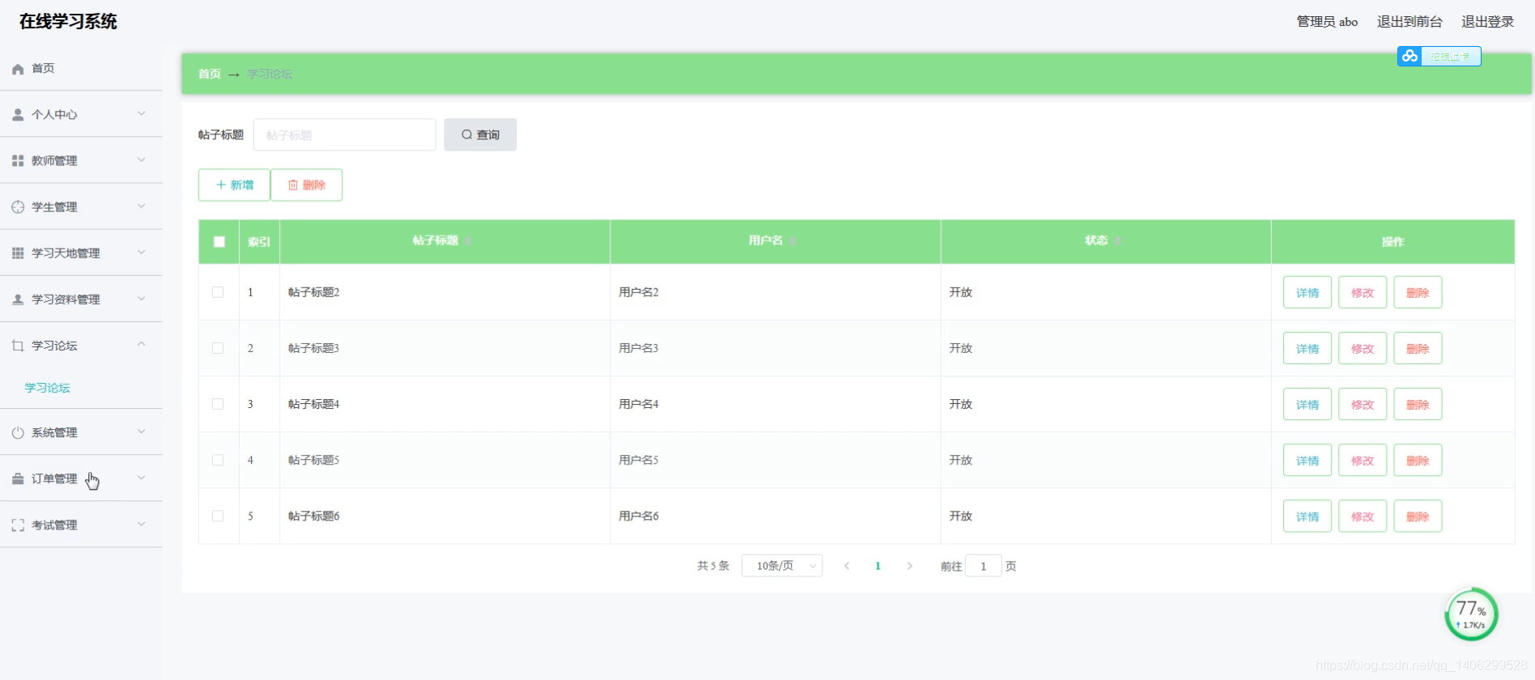The image size is (1535, 680).
Task: Click 删除 for 帖子标题6
Action: (1418, 516)
